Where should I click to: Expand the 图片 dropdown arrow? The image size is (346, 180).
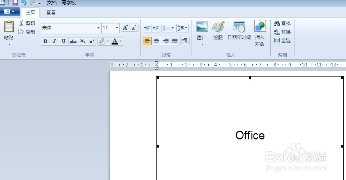[x=202, y=45]
